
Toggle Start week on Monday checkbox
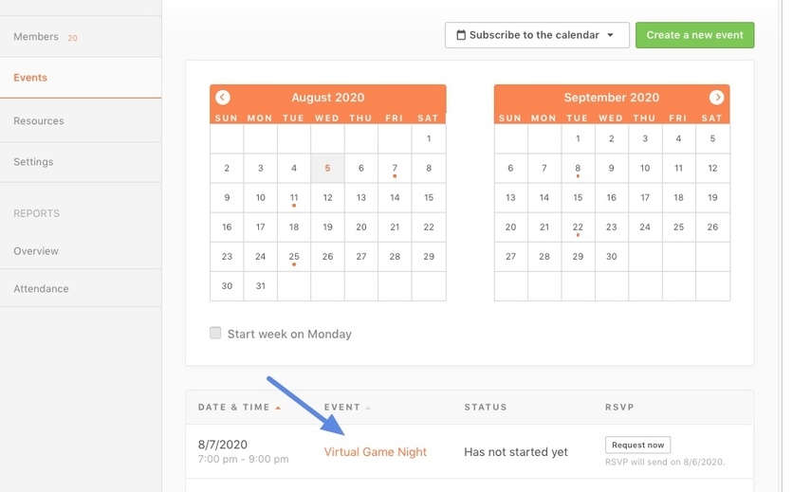click(x=215, y=334)
